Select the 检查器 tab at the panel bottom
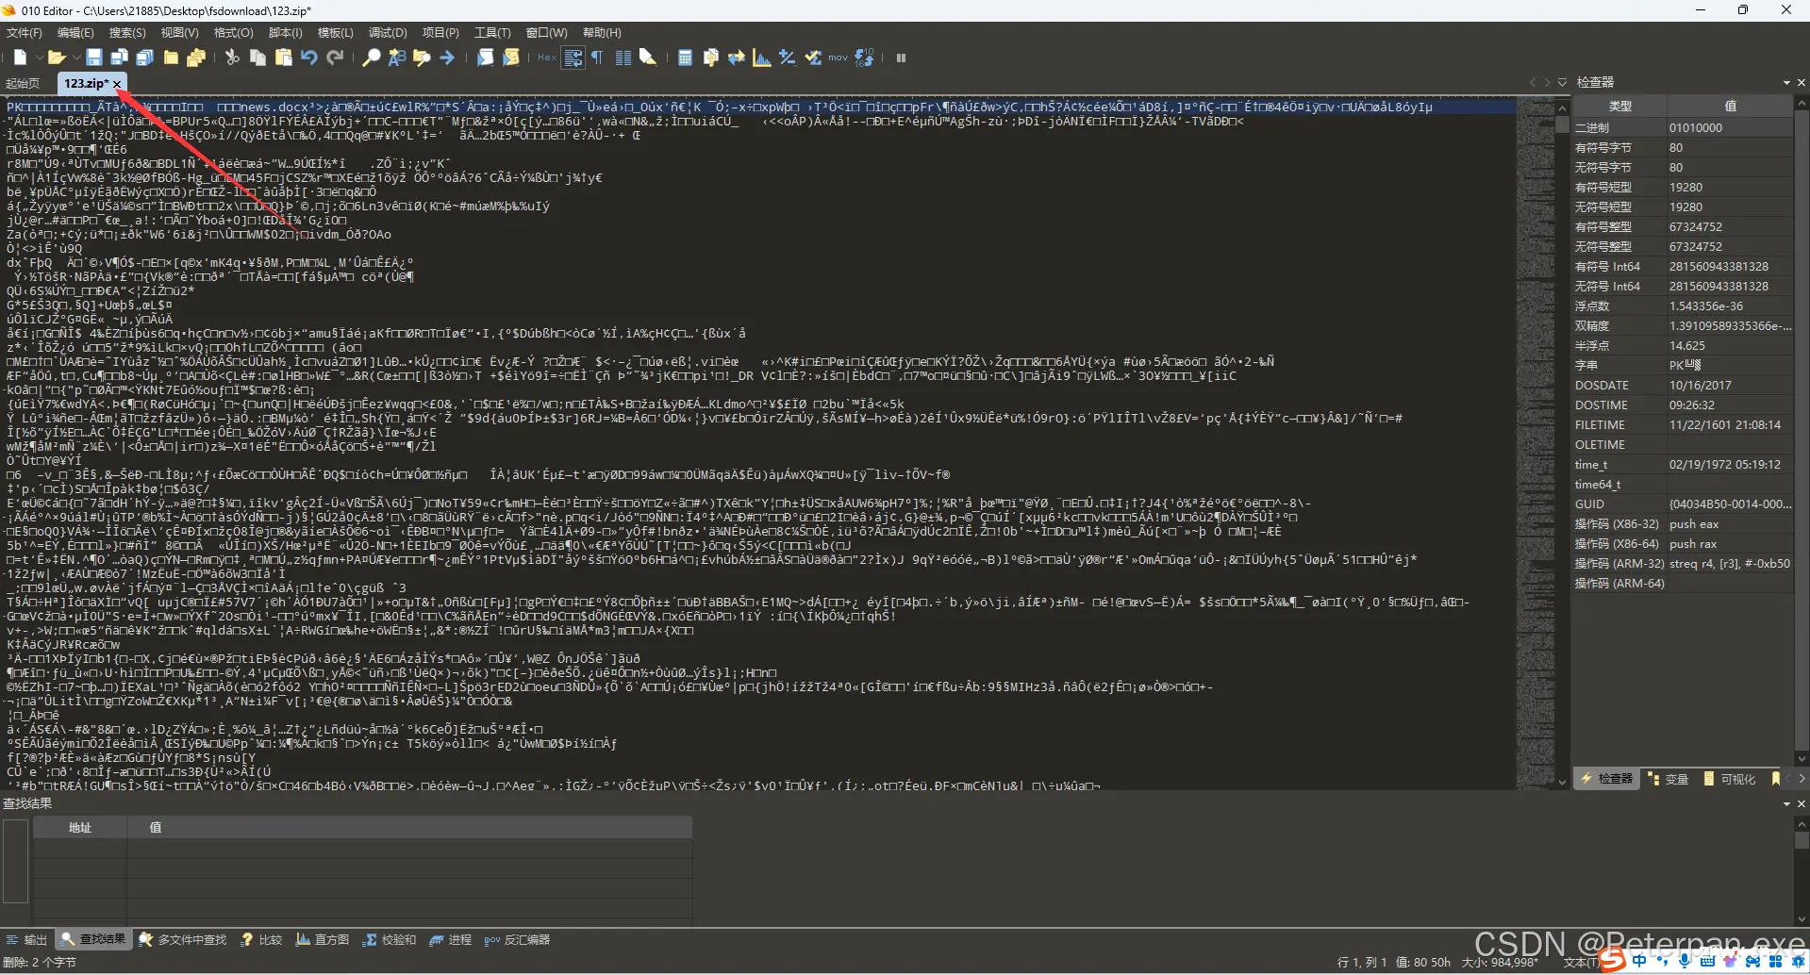Image resolution: width=1810 pixels, height=975 pixels. click(1607, 779)
